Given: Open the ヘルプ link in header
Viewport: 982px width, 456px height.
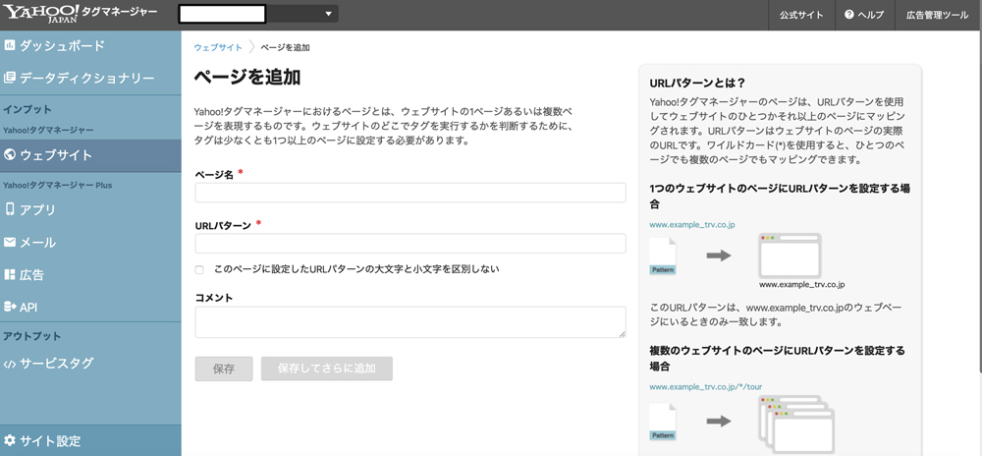Looking at the screenshot, I should pos(865,15).
